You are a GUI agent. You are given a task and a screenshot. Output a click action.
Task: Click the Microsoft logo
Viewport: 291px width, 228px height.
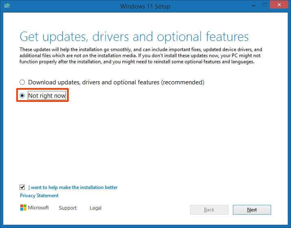[35, 208]
